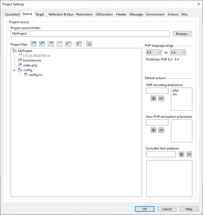Click the red minus exclude item toolbar icon

click(x=79, y=44)
